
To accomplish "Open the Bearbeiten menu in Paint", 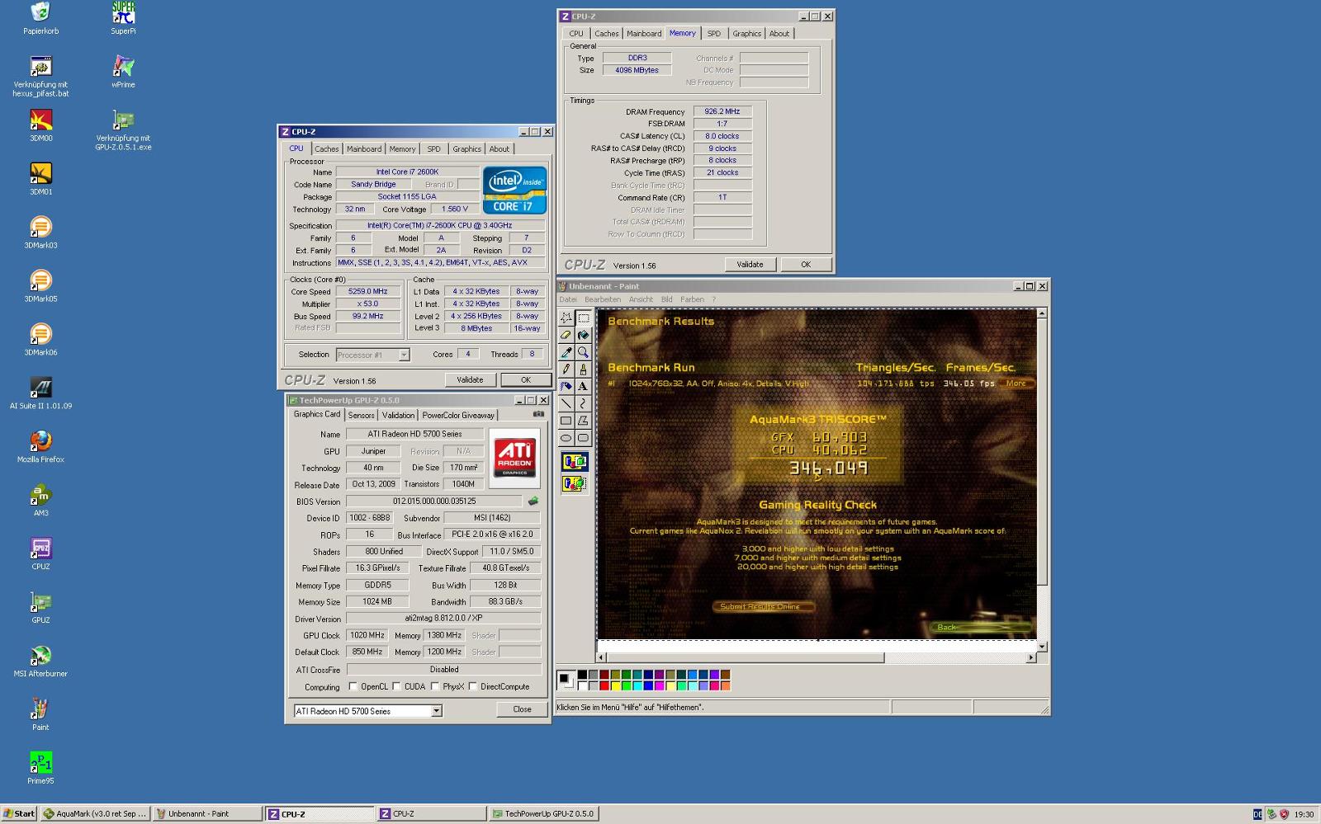I will (603, 299).
